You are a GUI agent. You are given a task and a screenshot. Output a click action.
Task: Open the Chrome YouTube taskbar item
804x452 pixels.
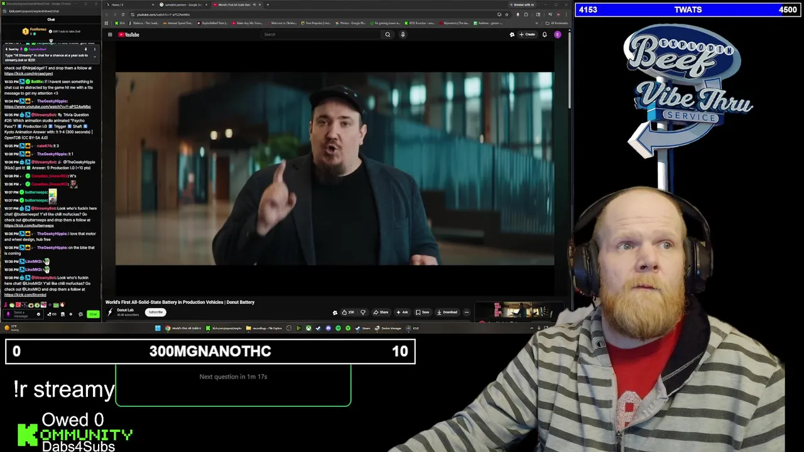(183, 328)
